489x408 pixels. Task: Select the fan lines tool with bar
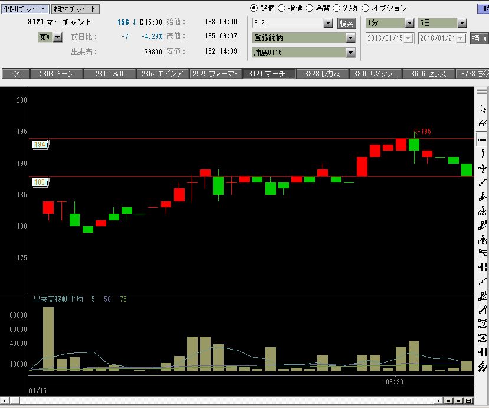483,226
